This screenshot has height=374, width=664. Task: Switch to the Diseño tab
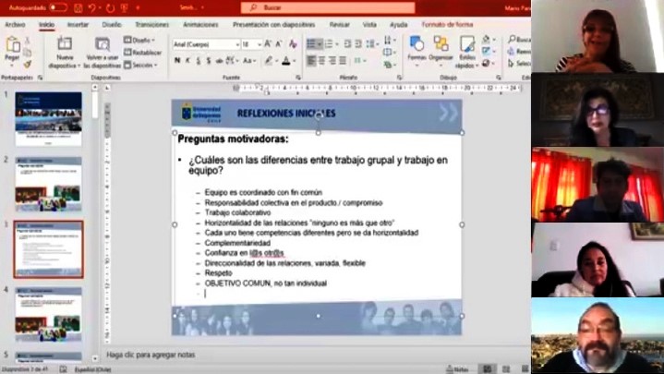[112, 25]
